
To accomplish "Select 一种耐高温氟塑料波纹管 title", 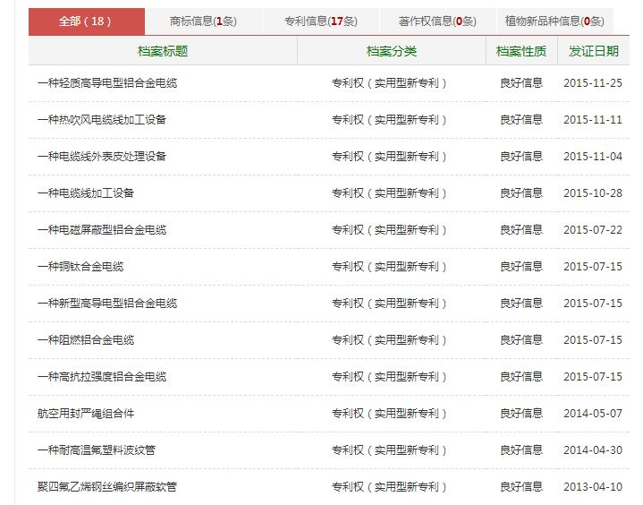I will coord(97,450).
